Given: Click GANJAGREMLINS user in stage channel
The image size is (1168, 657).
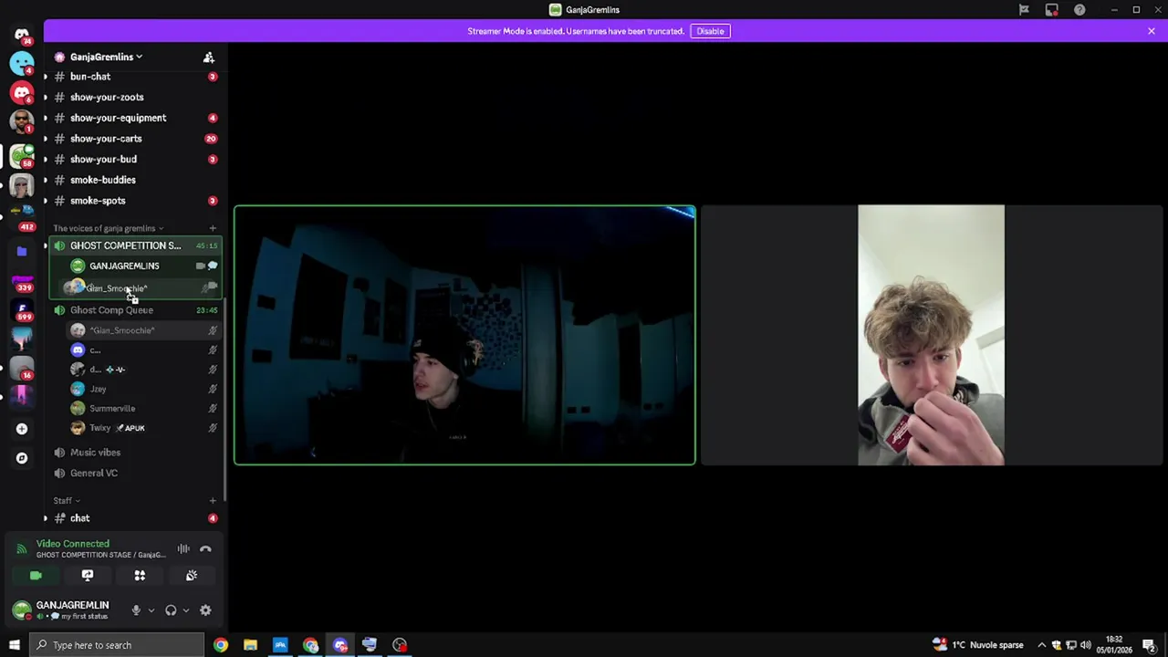Looking at the screenshot, I should click(x=124, y=266).
